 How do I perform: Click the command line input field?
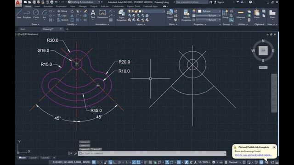[x=152, y=154]
